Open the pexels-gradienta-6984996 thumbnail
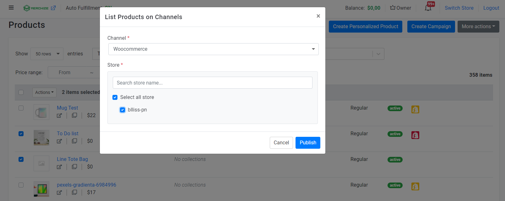505x201 pixels. 41,189
